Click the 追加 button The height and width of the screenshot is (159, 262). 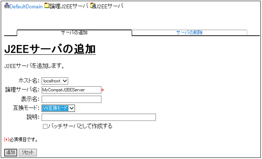coord(11,153)
